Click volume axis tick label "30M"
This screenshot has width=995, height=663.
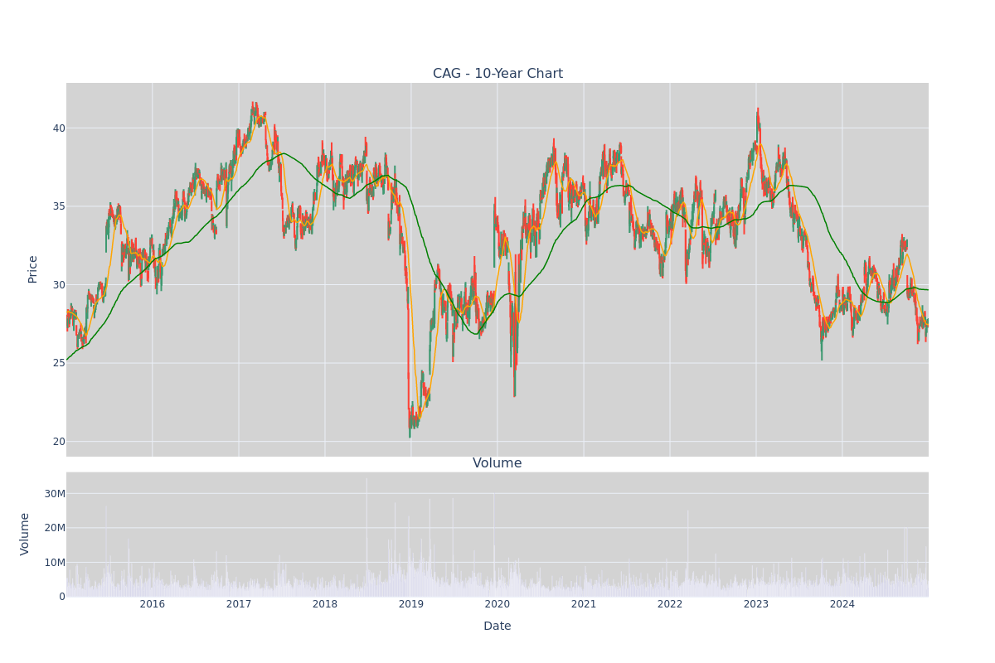coord(55,494)
